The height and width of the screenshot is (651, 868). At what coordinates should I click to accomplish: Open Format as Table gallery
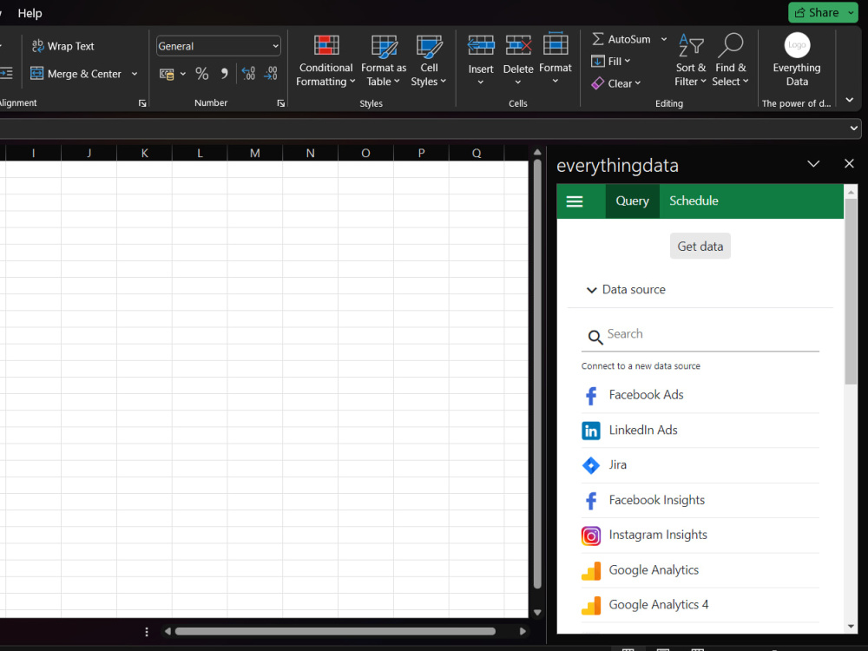tap(384, 61)
